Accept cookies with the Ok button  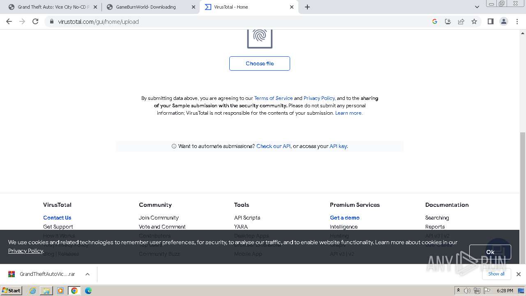click(x=490, y=252)
